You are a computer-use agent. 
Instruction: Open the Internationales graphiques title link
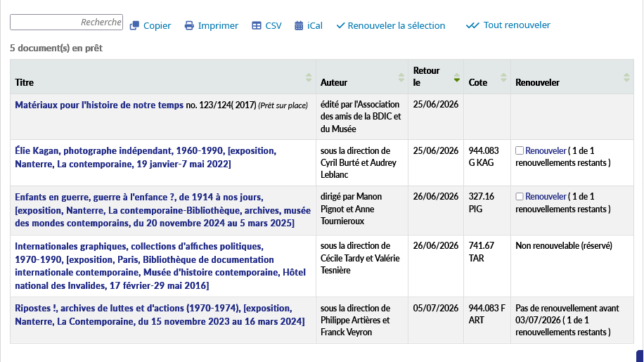point(160,266)
